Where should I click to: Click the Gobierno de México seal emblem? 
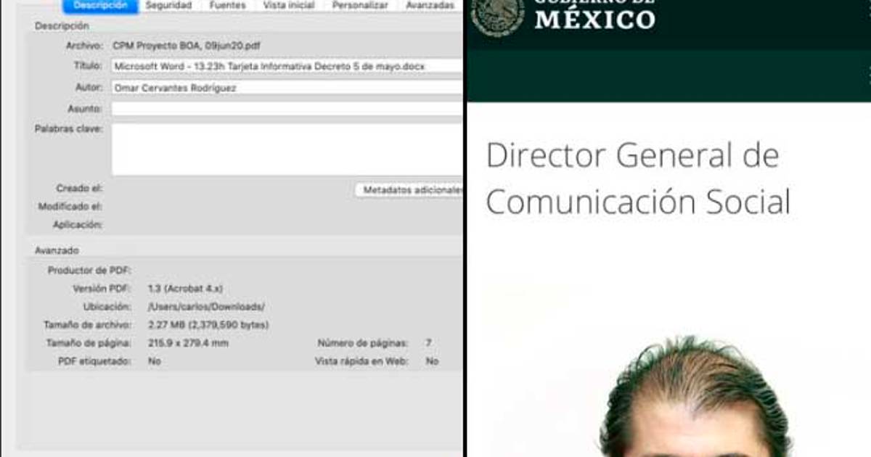click(x=497, y=15)
